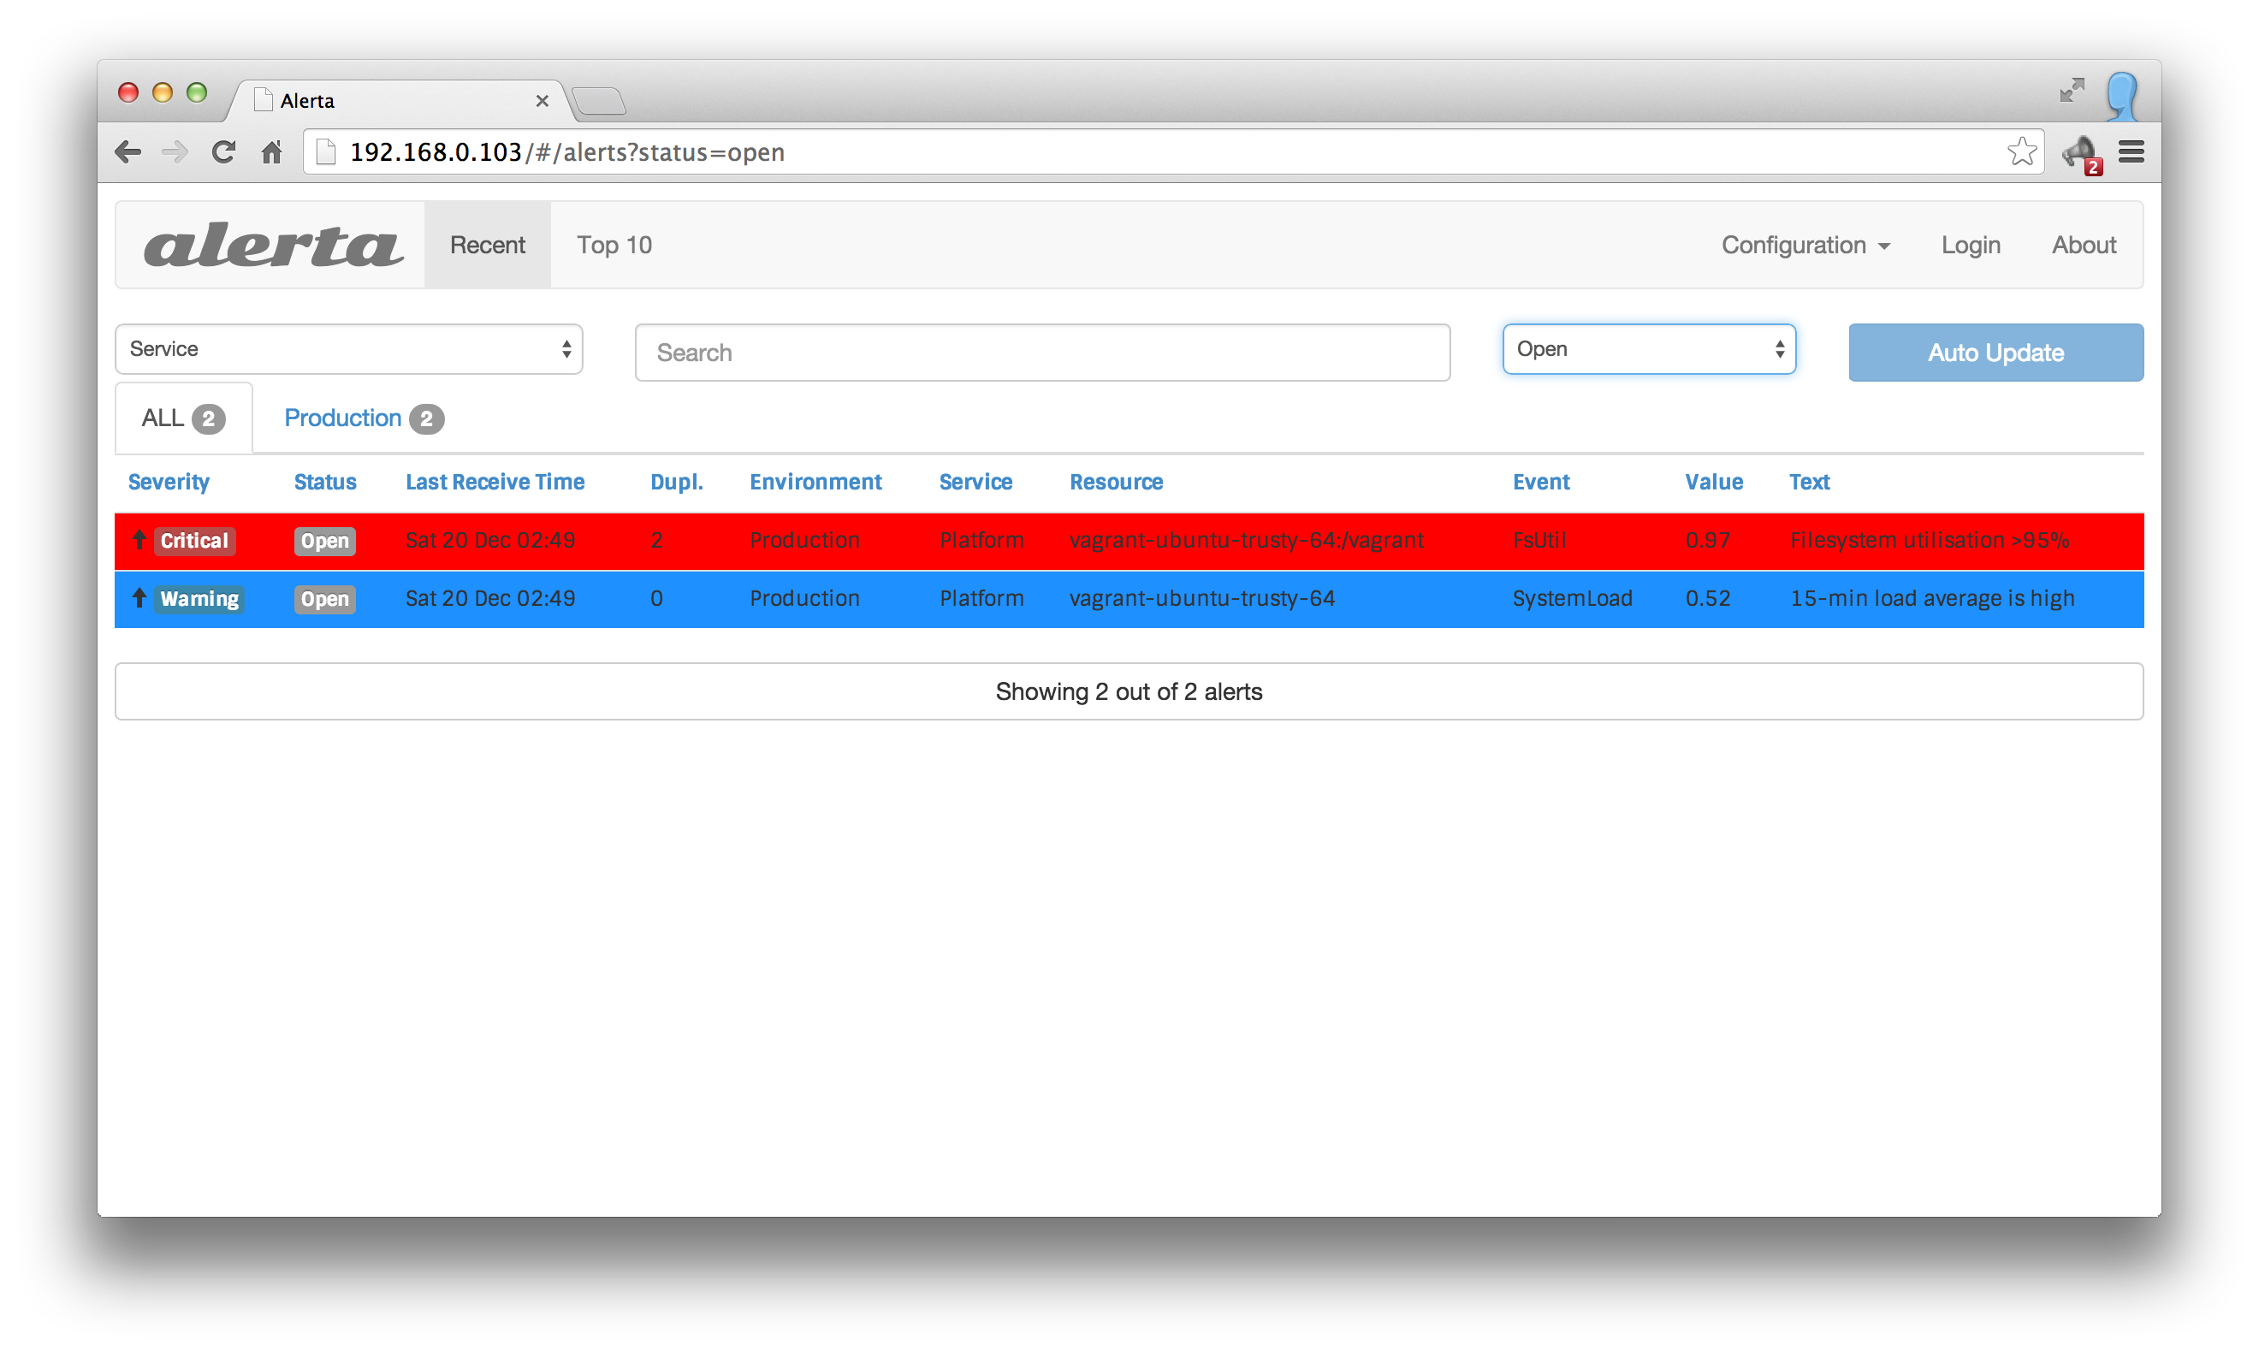The width and height of the screenshot is (2259, 1352).
Task: Click the reload page icon
Action: click(x=223, y=152)
